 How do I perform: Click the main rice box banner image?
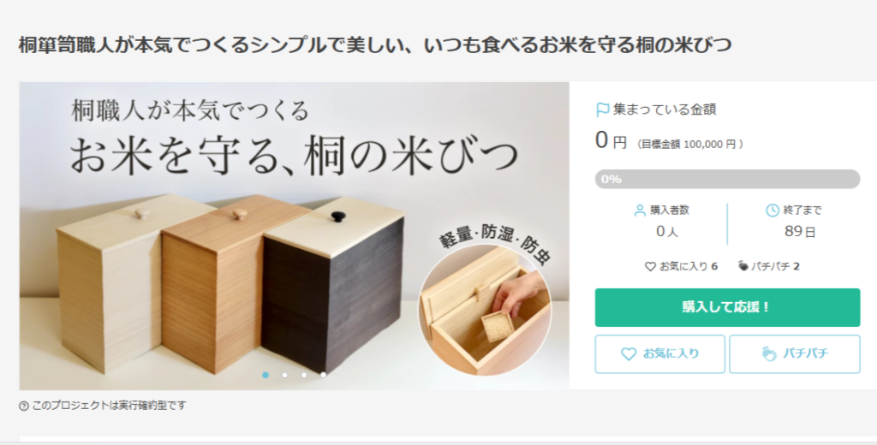click(x=295, y=236)
